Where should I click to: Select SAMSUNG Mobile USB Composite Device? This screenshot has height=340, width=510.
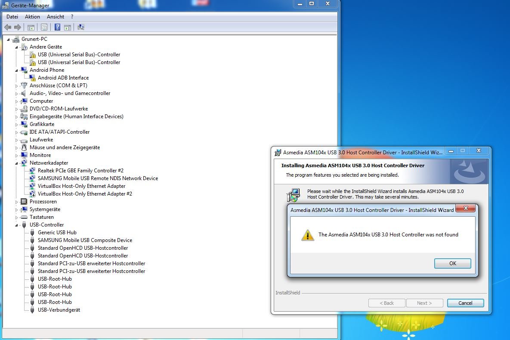[85, 240]
